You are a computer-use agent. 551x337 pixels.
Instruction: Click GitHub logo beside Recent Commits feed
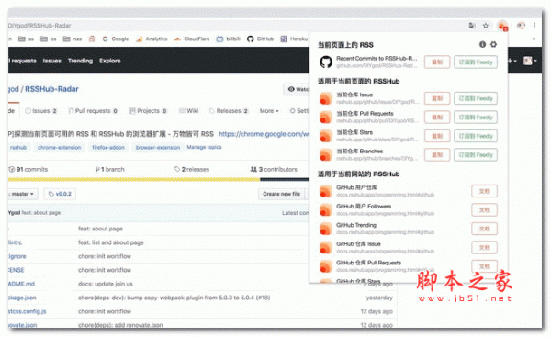pos(326,62)
